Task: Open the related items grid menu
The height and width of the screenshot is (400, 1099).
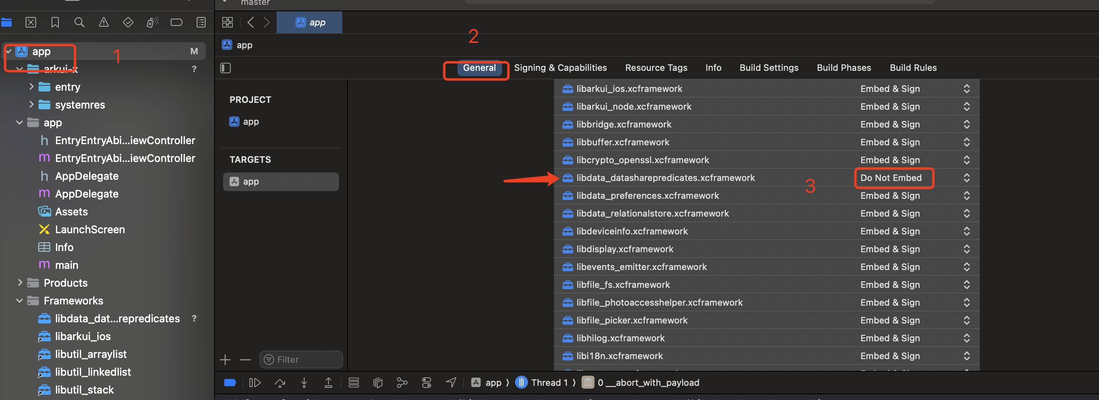Action: click(x=228, y=22)
